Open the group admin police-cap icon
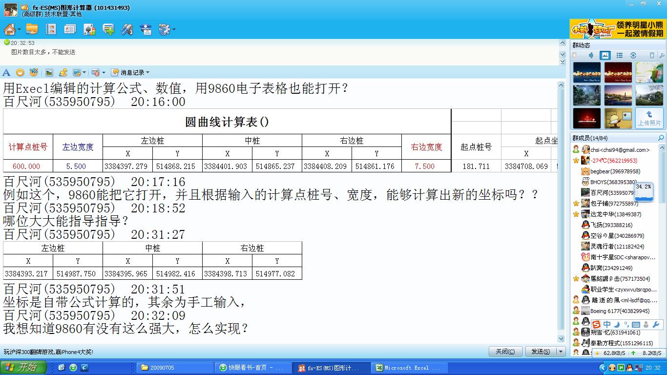Viewport: 667px width, 375px height. click(x=146, y=29)
